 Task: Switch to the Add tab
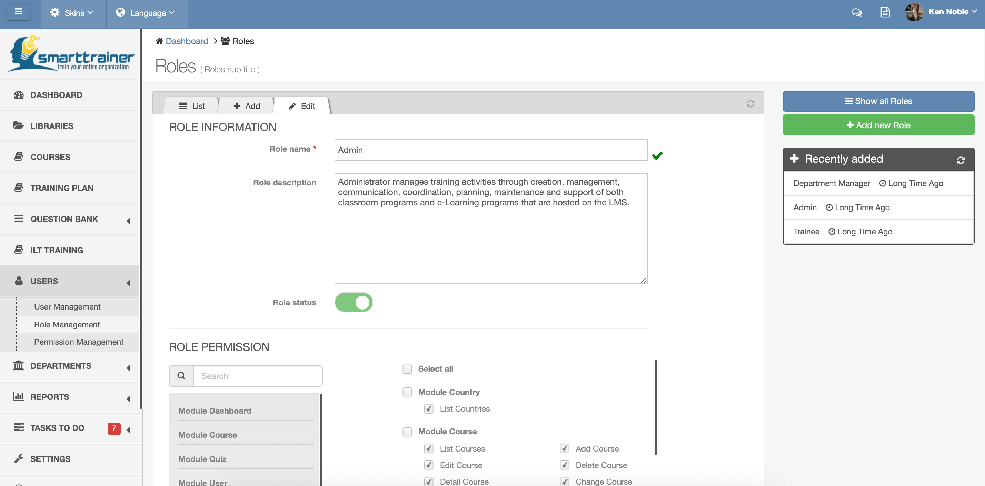[246, 106]
